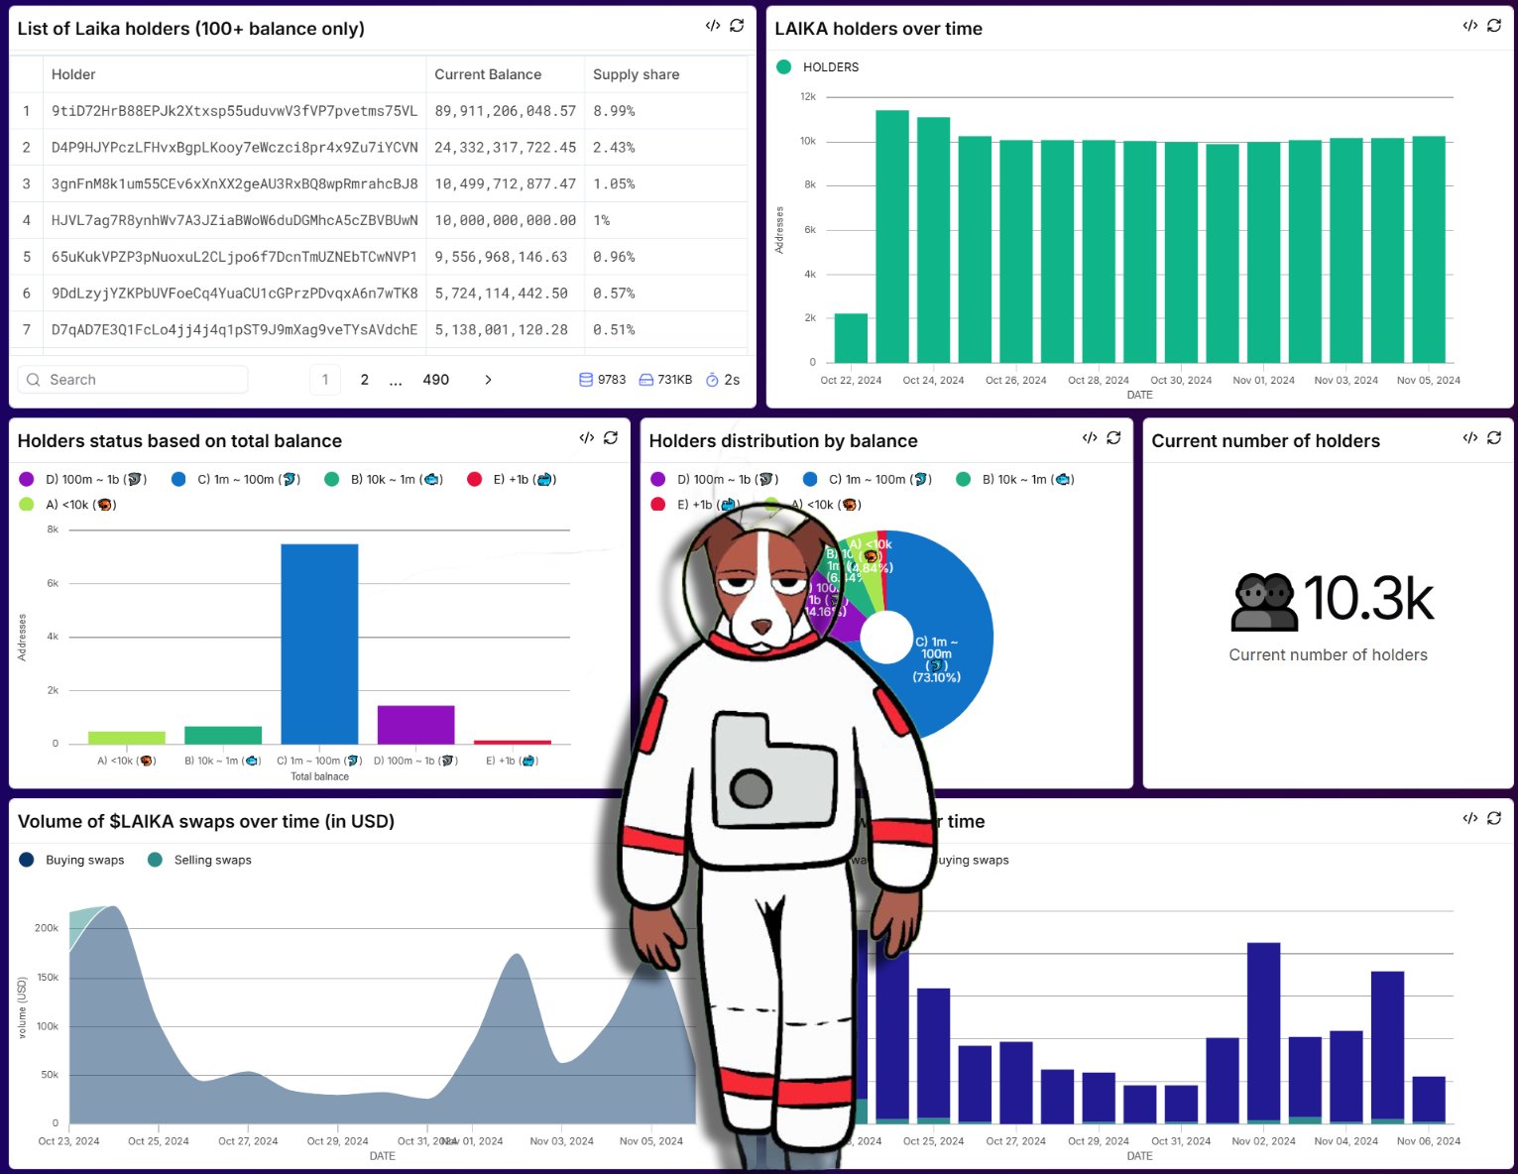
Task: Click the blue C) 1m ~ 100m legend swatch in Holders status
Action: click(x=178, y=480)
